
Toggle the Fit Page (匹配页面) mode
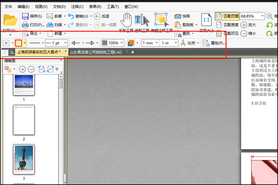tap(227, 16)
